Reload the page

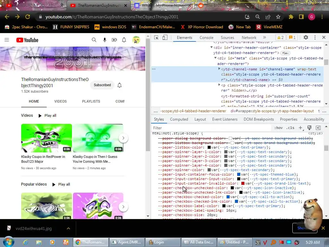coord(28,17)
